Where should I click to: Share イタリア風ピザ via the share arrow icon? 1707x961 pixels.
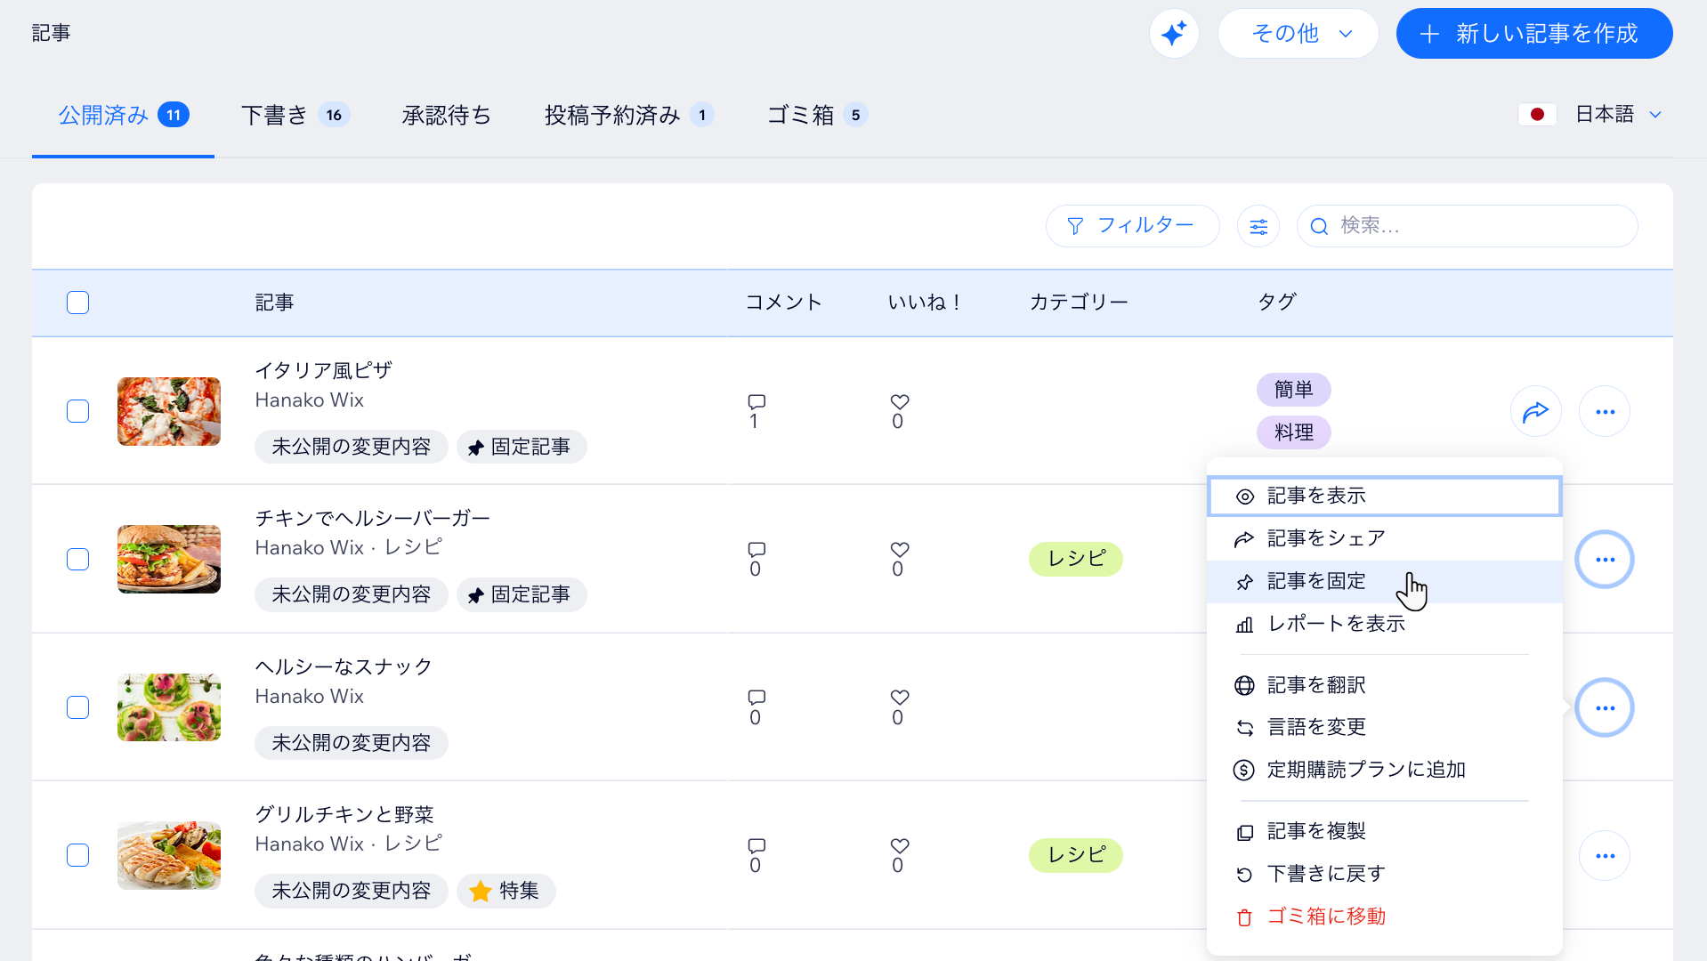point(1535,411)
